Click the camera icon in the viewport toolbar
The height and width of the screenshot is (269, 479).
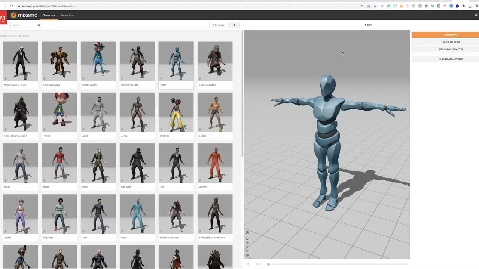point(247,255)
